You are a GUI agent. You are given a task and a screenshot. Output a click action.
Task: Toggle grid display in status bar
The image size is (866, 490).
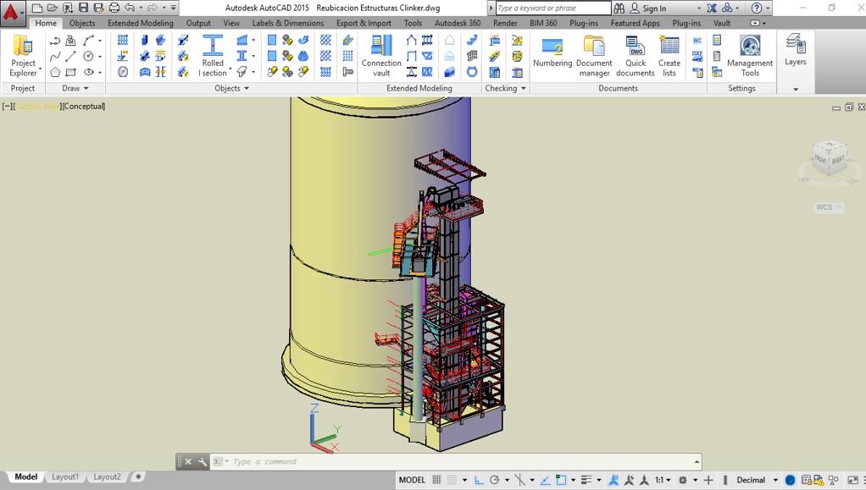coord(437,480)
